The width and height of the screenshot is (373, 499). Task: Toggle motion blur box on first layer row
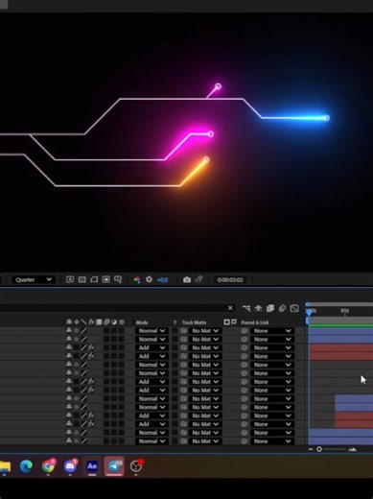106,331
